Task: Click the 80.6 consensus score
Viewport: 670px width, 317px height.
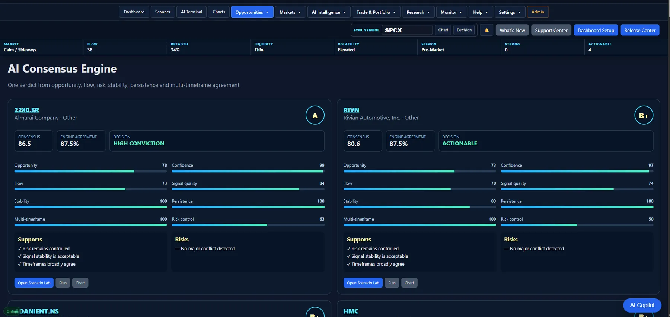Action: [x=354, y=144]
